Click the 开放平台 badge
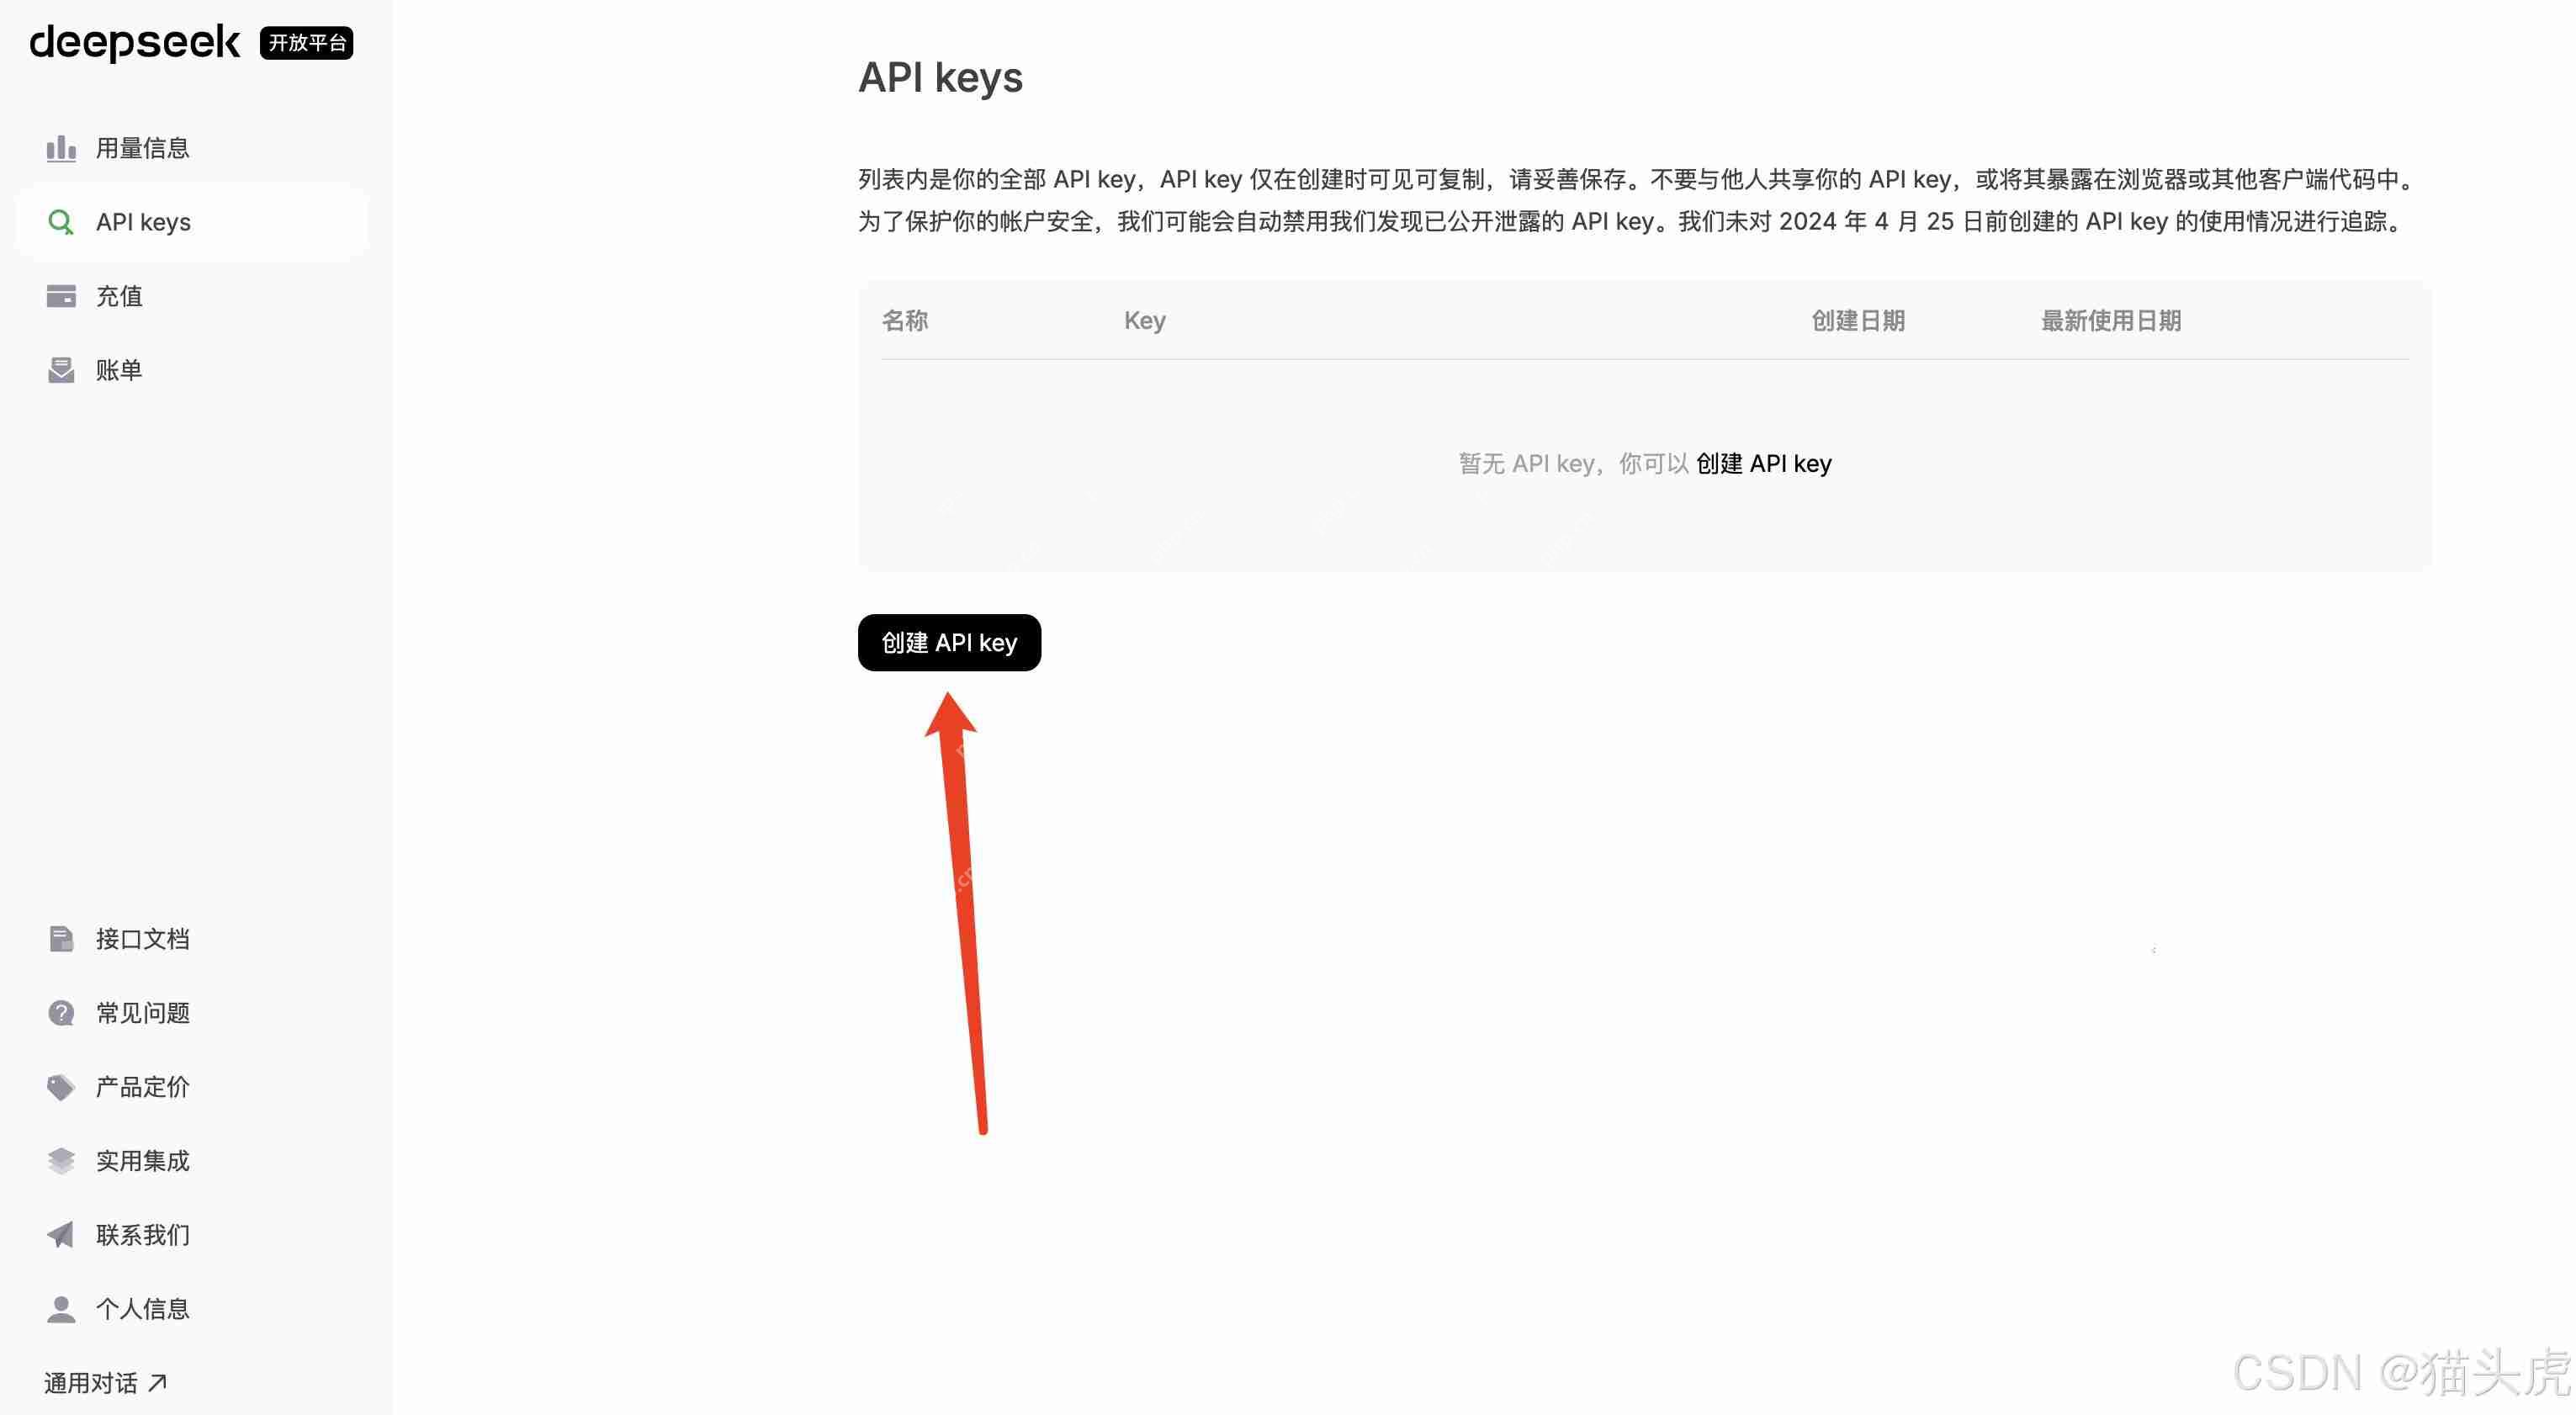Viewport: 2576px width, 1415px height. pos(305,43)
